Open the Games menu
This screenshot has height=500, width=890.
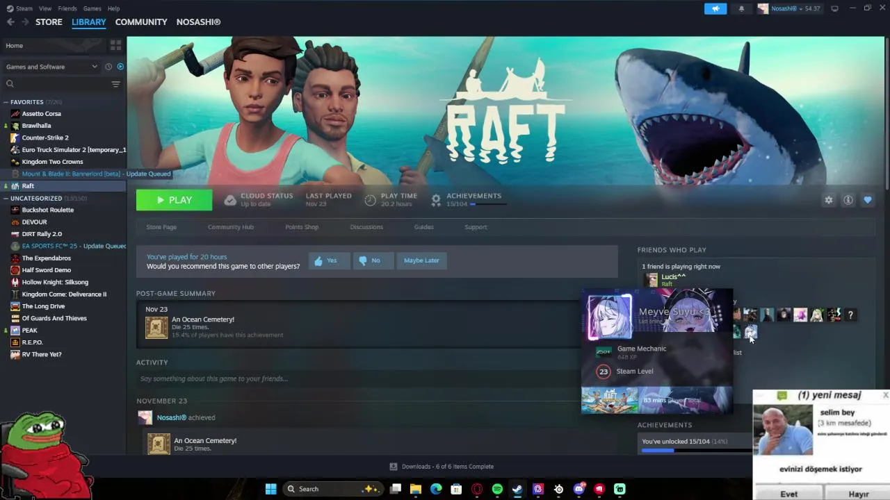92,8
